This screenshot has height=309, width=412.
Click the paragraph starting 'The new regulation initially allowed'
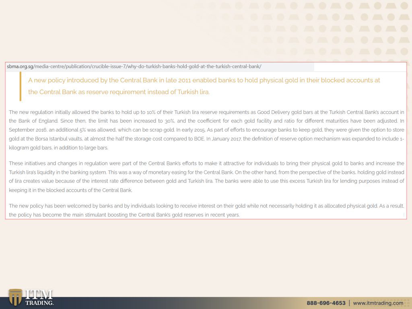point(206,130)
